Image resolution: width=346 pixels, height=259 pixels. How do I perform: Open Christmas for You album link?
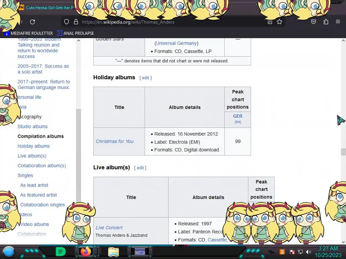coord(115,141)
